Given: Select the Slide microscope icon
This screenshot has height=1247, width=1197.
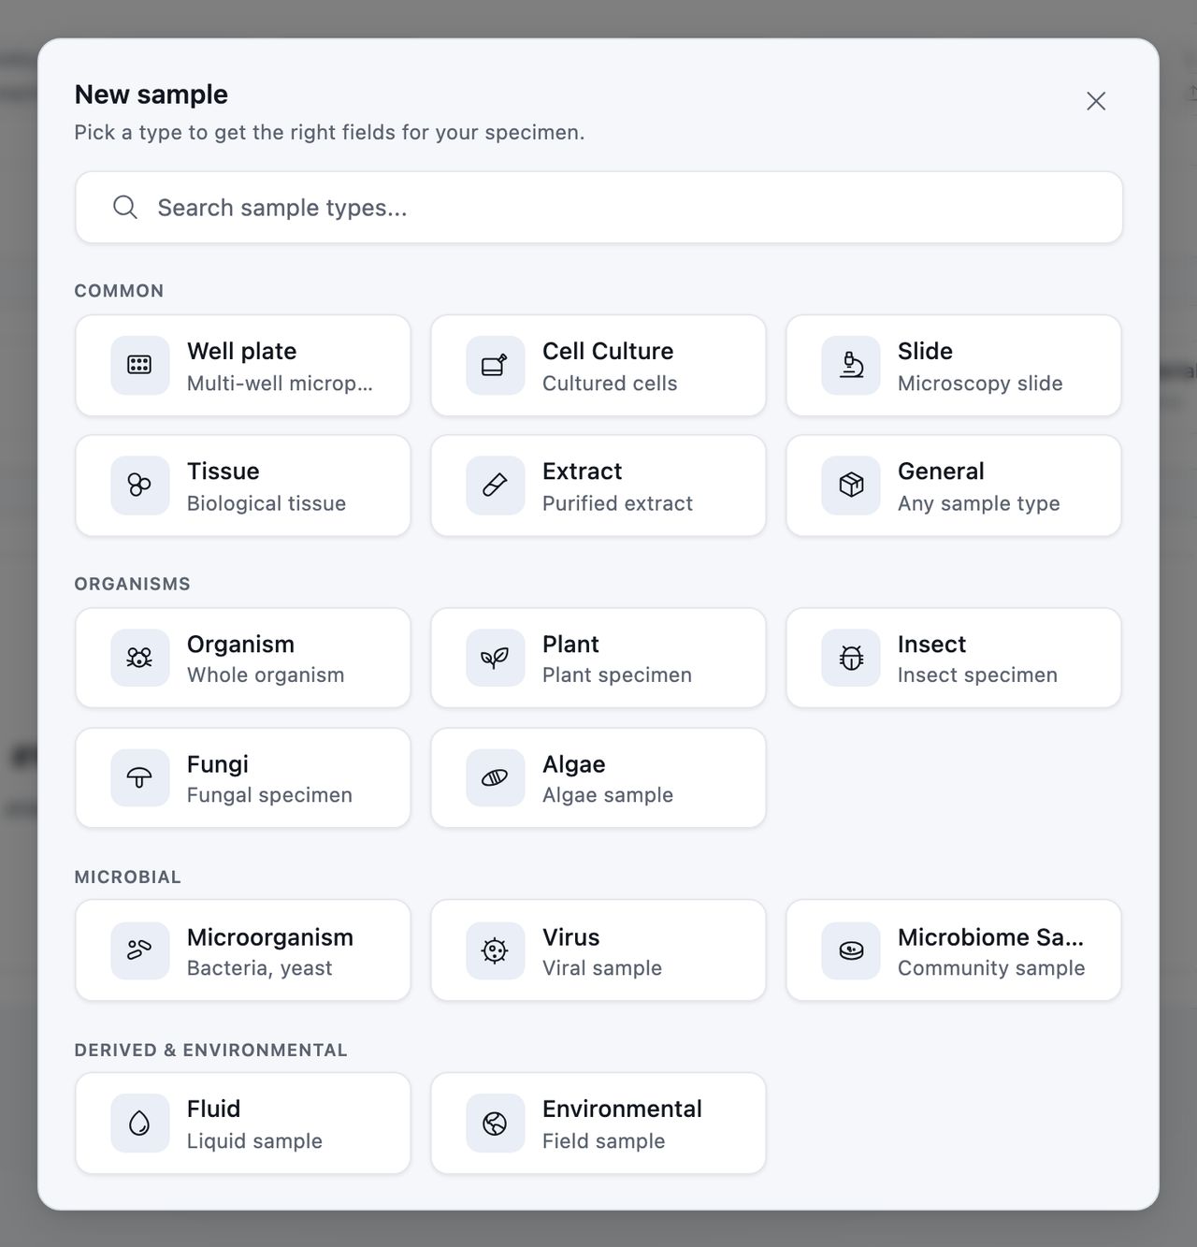Looking at the screenshot, I should [x=850, y=366].
